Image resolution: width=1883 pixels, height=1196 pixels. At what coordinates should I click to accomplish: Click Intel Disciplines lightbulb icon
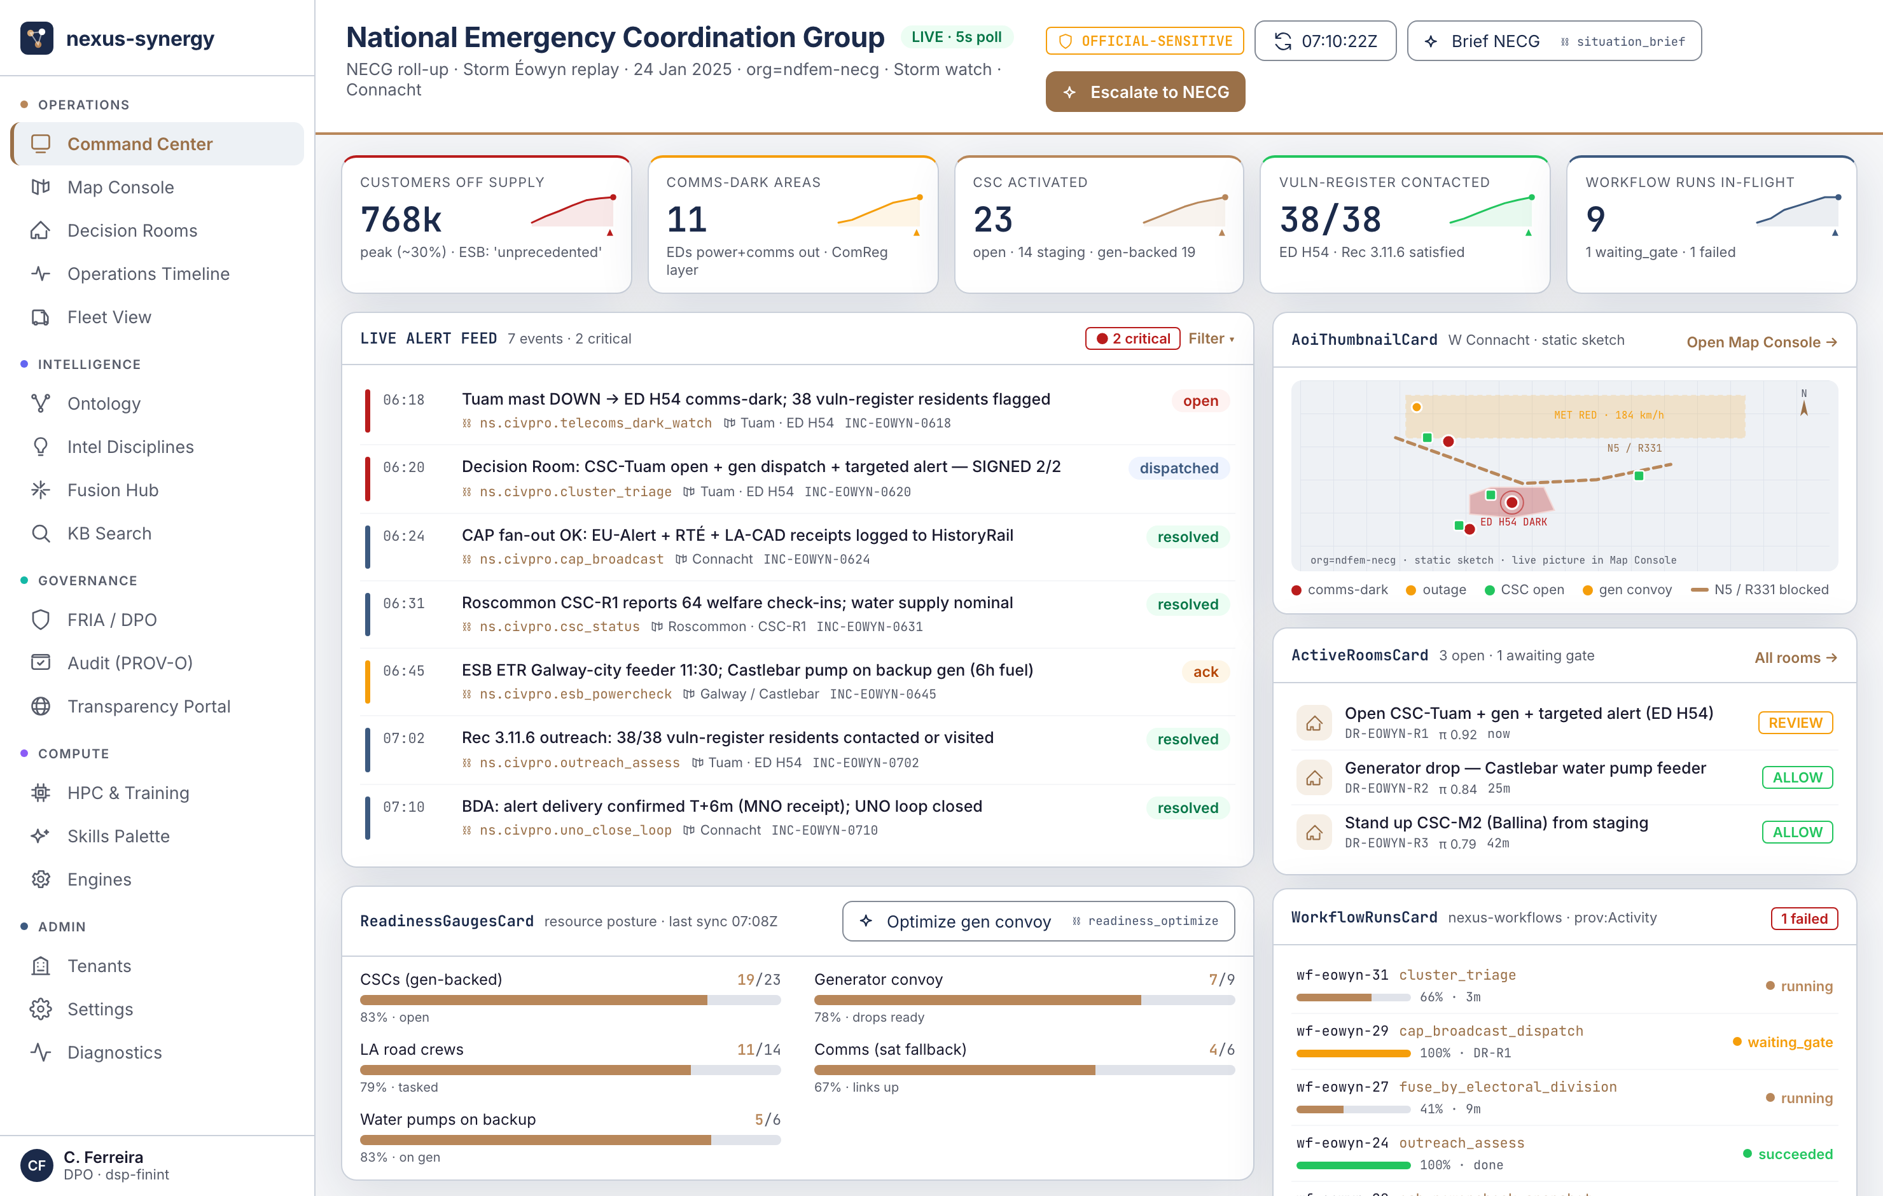[41, 447]
